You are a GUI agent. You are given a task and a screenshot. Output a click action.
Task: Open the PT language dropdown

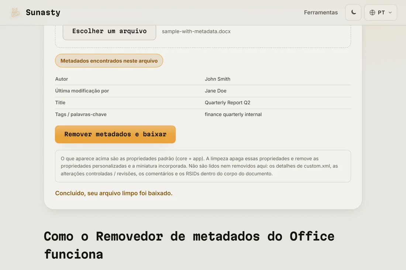381,13
